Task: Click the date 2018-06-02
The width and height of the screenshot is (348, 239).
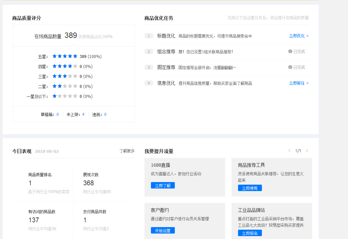Action: click(47, 152)
